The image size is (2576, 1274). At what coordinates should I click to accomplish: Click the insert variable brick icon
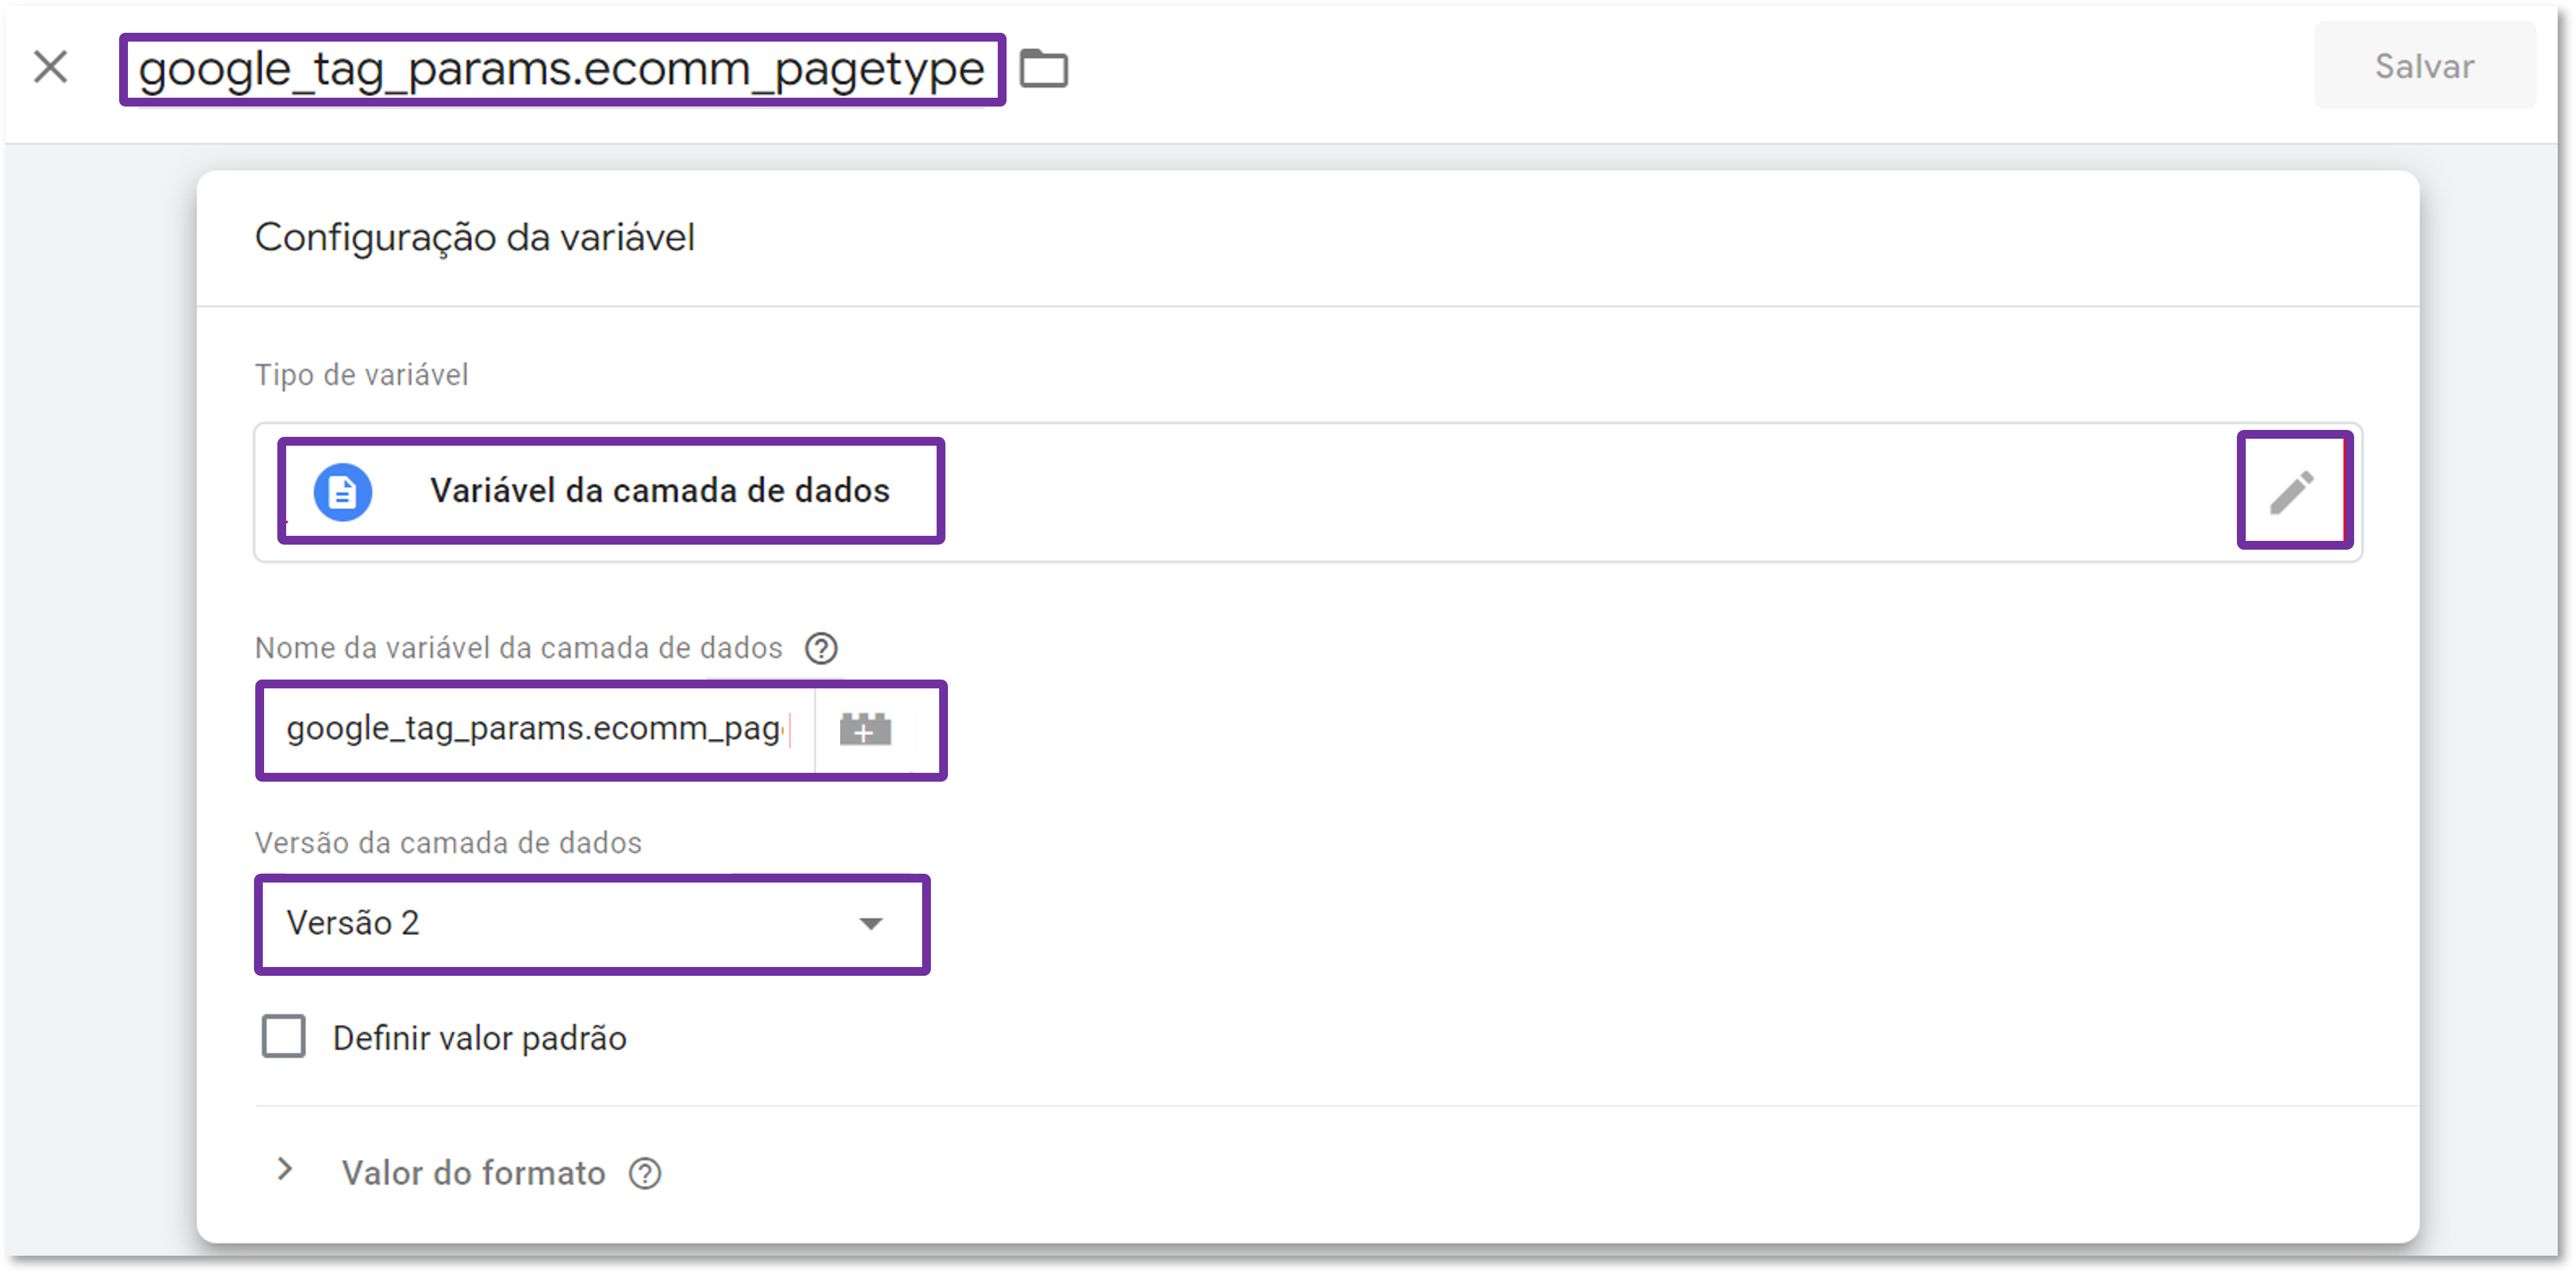pyautogui.click(x=865, y=729)
